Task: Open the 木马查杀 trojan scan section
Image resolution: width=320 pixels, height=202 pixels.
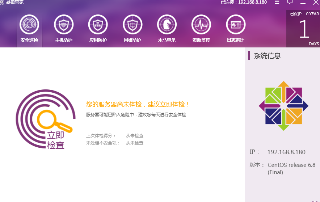Action: point(167,29)
